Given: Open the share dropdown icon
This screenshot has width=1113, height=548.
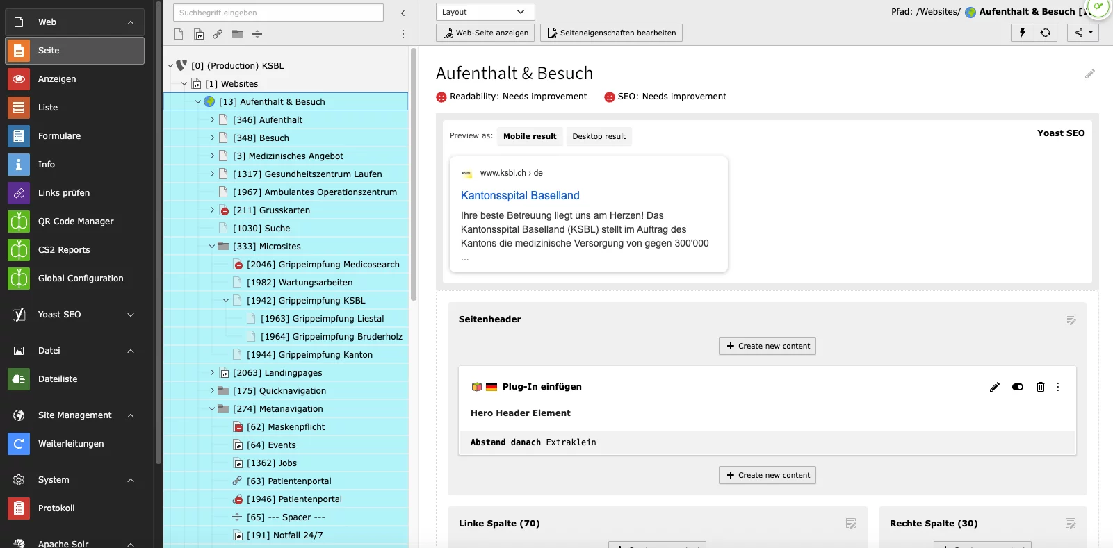Looking at the screenshot, I should 1082,33.
